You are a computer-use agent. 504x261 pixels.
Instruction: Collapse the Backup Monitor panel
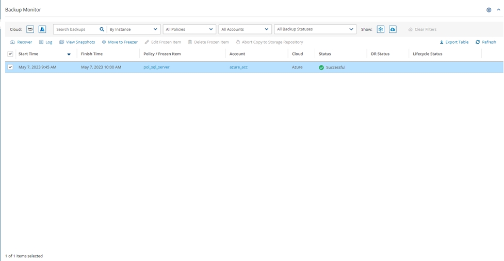498,10
